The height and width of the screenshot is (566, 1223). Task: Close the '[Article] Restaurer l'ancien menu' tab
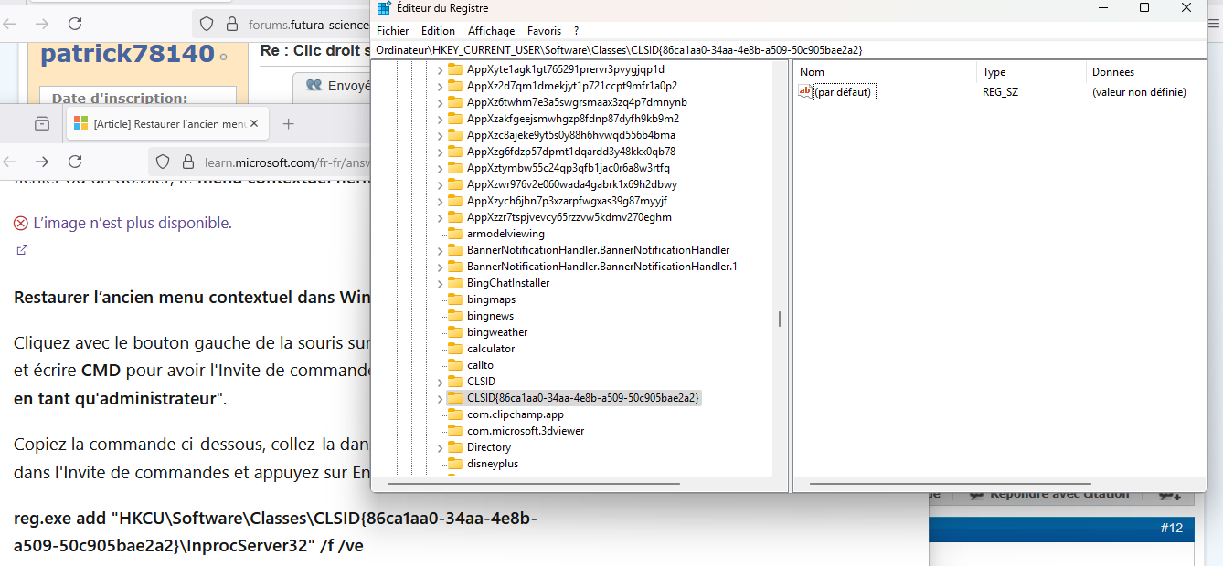coord(255,123)
